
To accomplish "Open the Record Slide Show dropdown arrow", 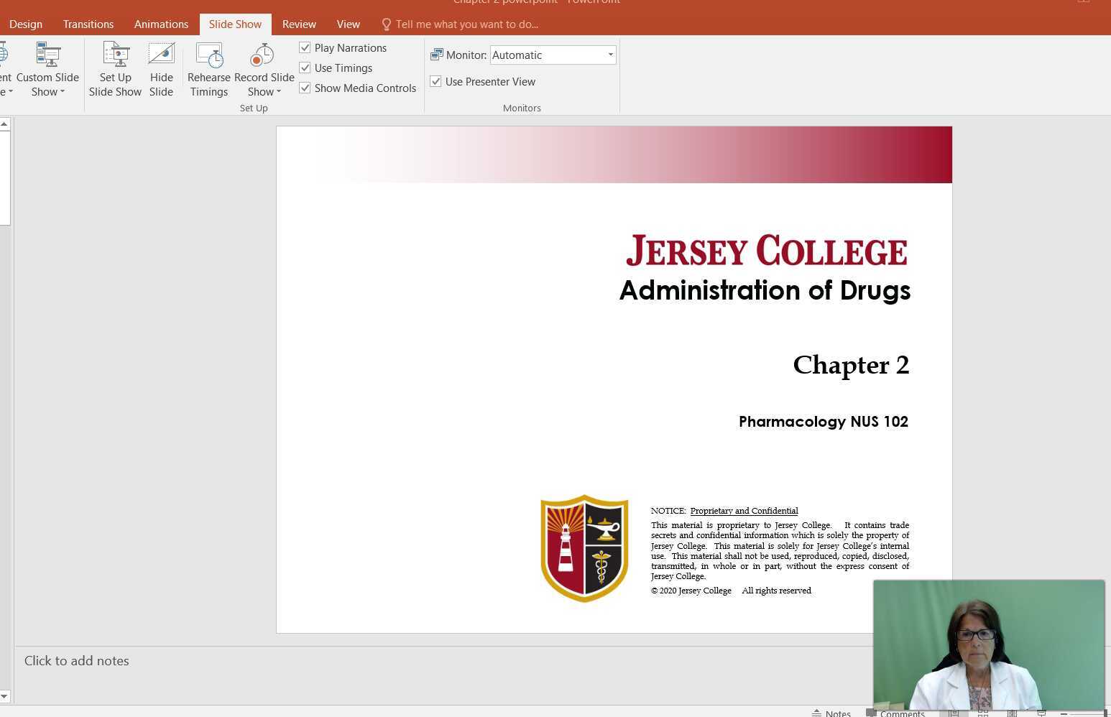I will click(280, 91).
